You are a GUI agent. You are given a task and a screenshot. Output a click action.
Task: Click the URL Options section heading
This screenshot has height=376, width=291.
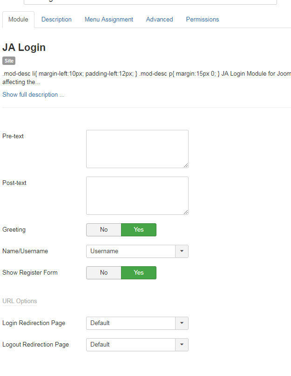(x=20, y=301)
